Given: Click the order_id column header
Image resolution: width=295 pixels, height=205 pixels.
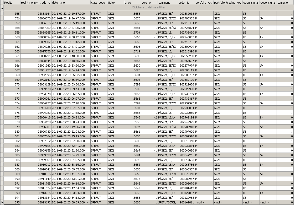Looking at the screenshot, I should [x=186, y=3].
